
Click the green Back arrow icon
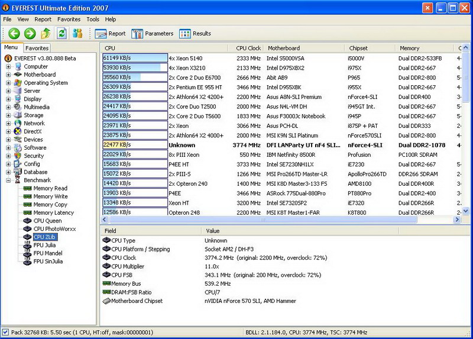[14, 34]
